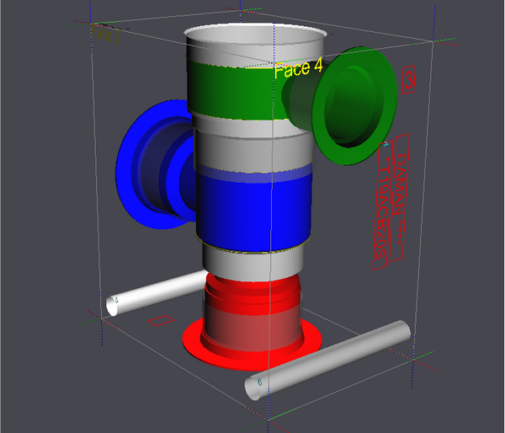505x433 pixels.
Task: Select the small red rectangle outline on the floor
Action: (x=161, y=320)
